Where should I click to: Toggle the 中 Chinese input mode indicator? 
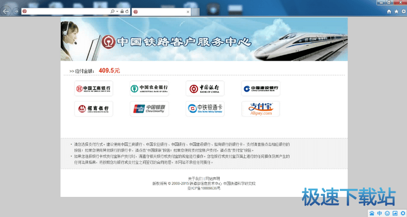click(x=379, y=213)
